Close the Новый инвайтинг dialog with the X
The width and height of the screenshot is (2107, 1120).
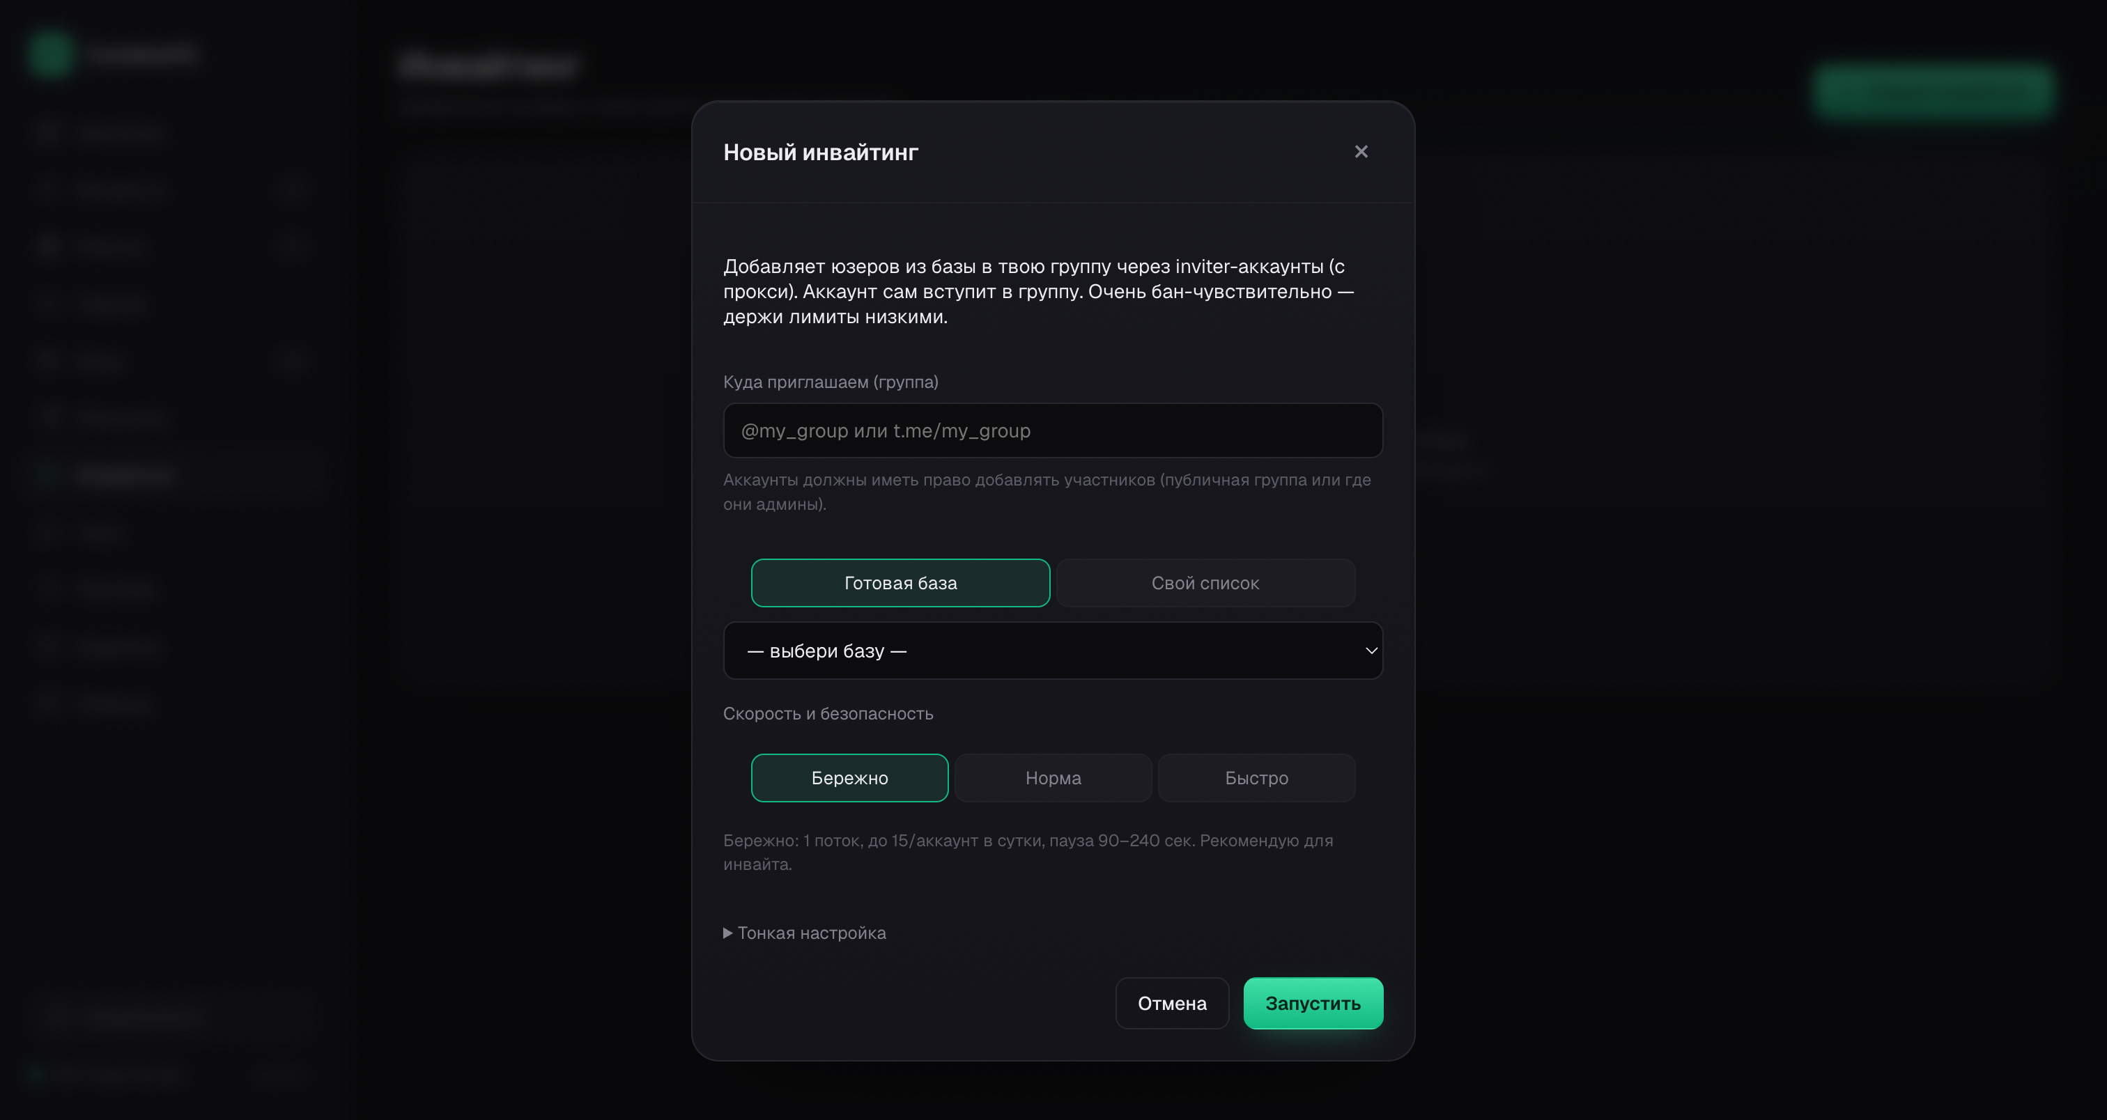1361,152
